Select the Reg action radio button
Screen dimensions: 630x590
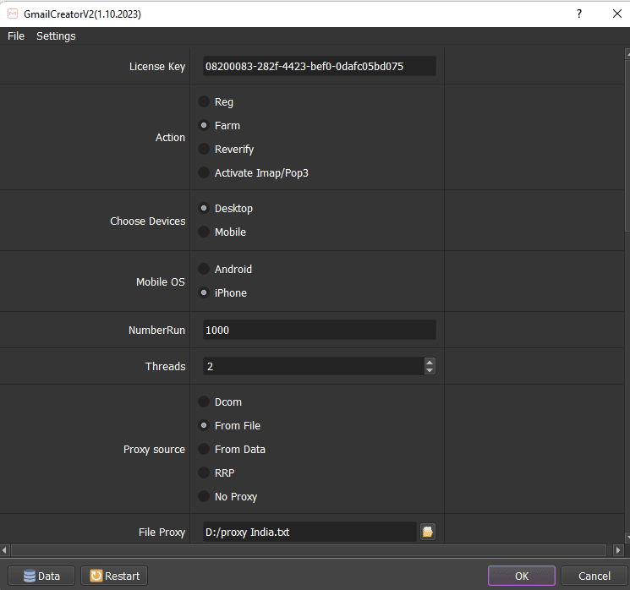pos(204,101)
